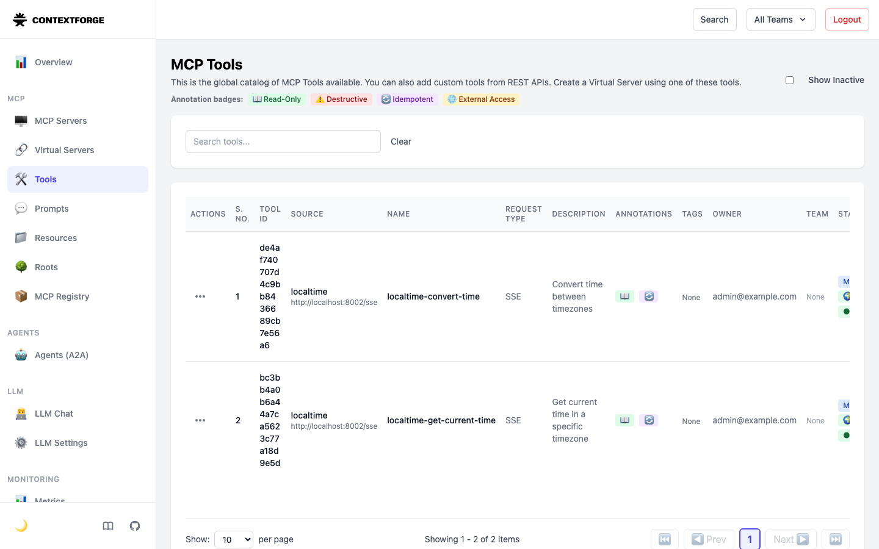The height and width of the screenshot is (549, 879).
Task: Open the Tools section
Action: click(x=78, y=179)
